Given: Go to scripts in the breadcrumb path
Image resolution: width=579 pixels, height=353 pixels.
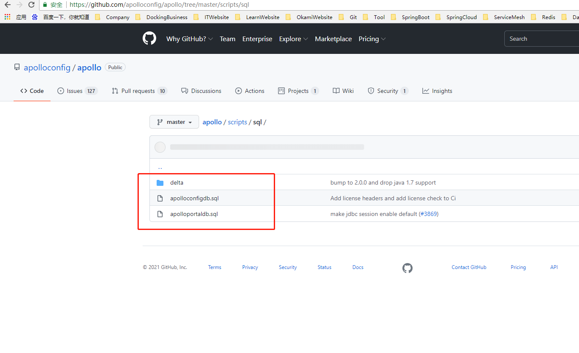Looking at the screenshot, I should click(x=237, y=122).
